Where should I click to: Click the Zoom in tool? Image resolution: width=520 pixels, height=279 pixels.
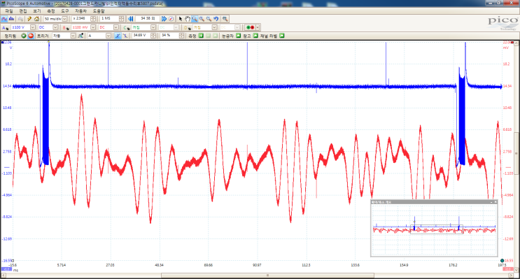pos(202,19)
